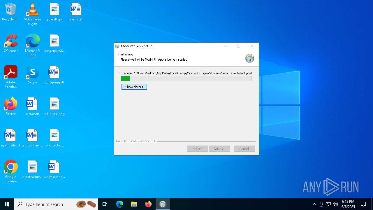
Task: Click the Modrinth App Setup title text
Action: [x=137, y=46]
